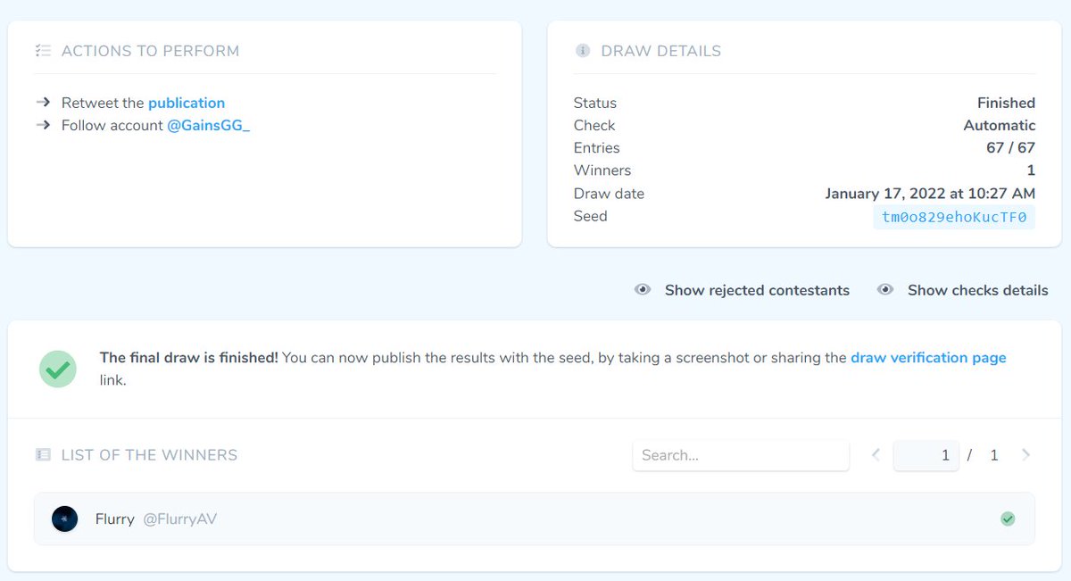Viewport: 1071px width, 581px height.
Task: Go to next winners page arrow
Action: pos(1025,455)
